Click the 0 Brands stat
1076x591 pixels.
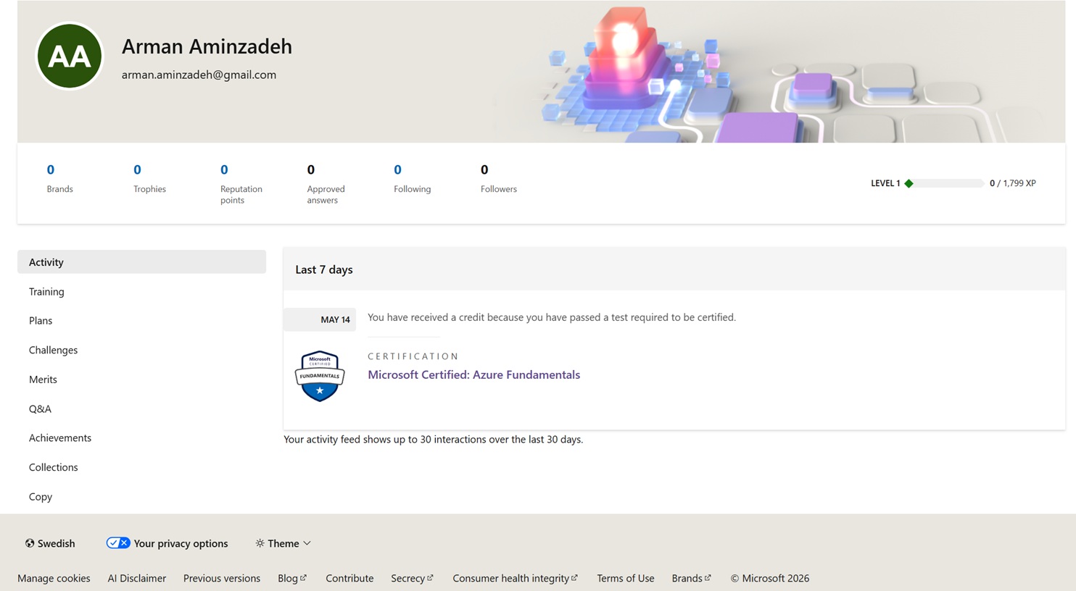(x=59, y=178)
